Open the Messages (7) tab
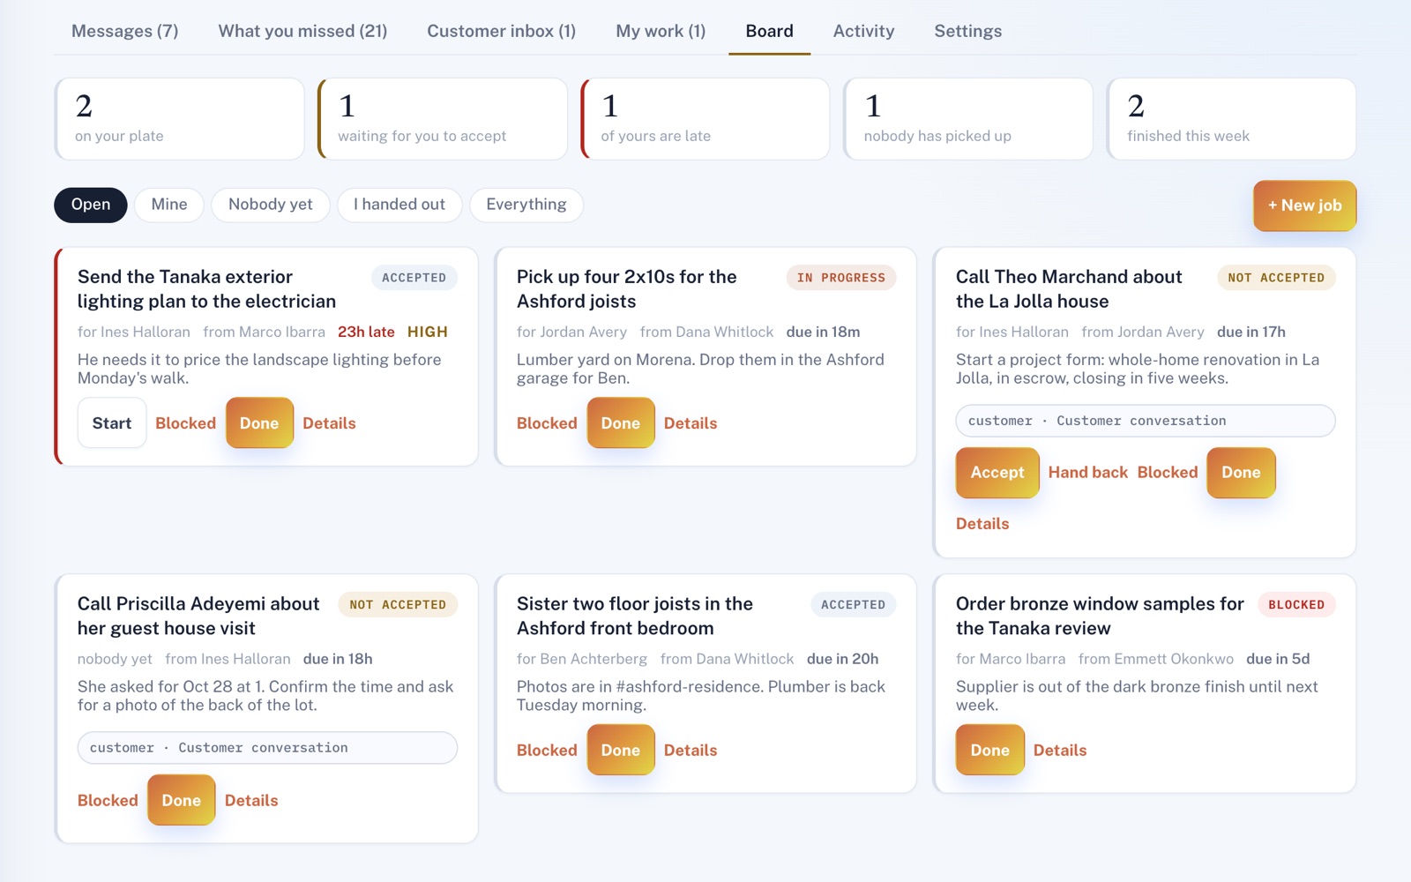This screenshot has height=882, width=1411. tap(124, 31)
